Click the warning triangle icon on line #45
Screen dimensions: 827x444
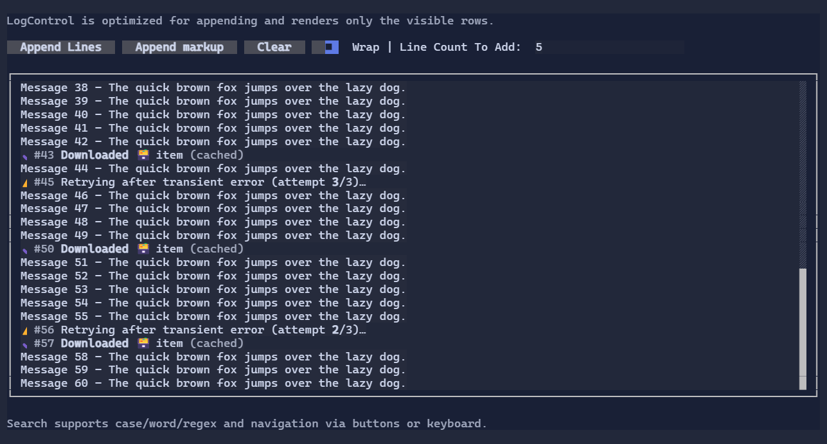click(x=24, y=182)
